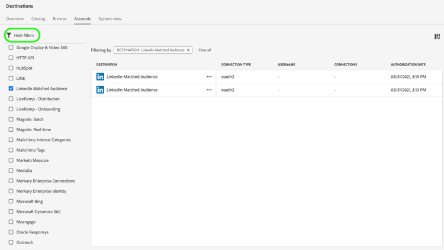Check Mailchimp Tags filter
444x250 pixels.
(11, 150)
